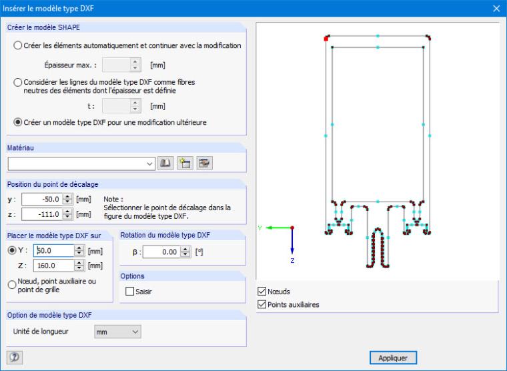This screenshot has width=507, height=371.
Task: Select the Y/Z coordinates placement radio button
Action: click(12, 250)
